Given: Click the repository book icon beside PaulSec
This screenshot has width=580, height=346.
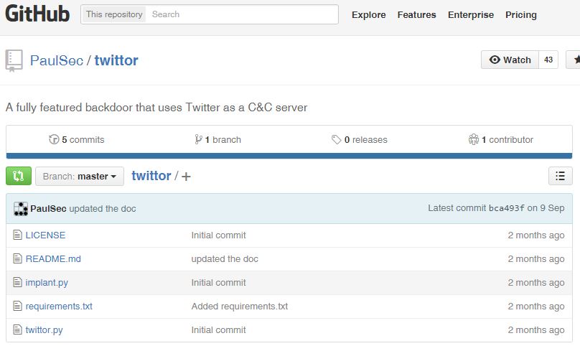Looking at the screenshot, I should click(x=14, y=60).
